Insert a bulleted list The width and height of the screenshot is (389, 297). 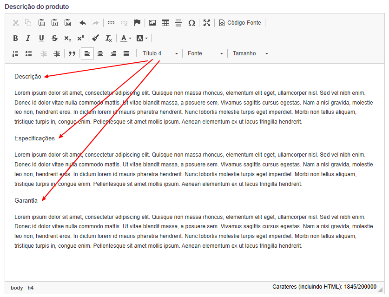[28, 53]
